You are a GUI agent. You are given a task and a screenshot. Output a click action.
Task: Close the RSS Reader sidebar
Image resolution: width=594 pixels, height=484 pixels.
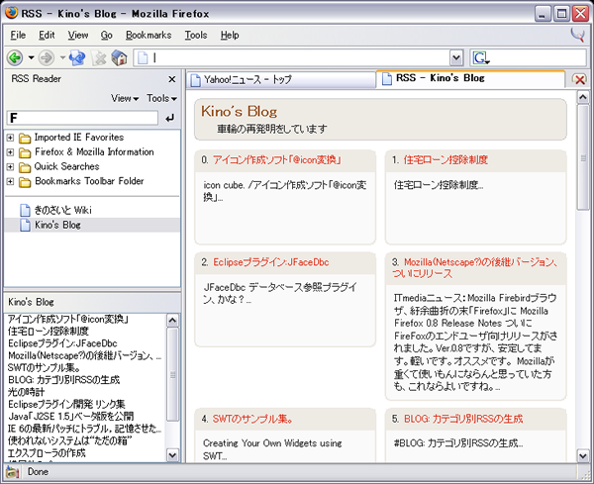coord(171,79)
